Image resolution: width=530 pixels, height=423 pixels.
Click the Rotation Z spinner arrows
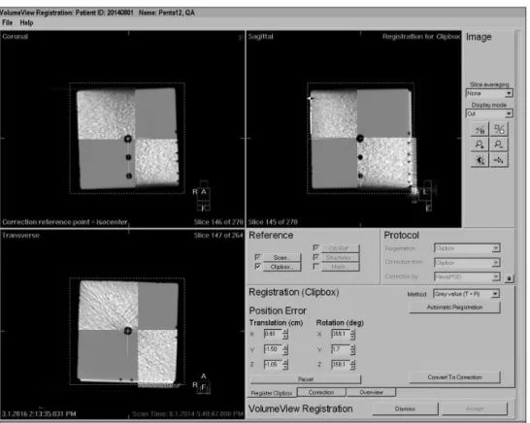click(x=352, y=364)
